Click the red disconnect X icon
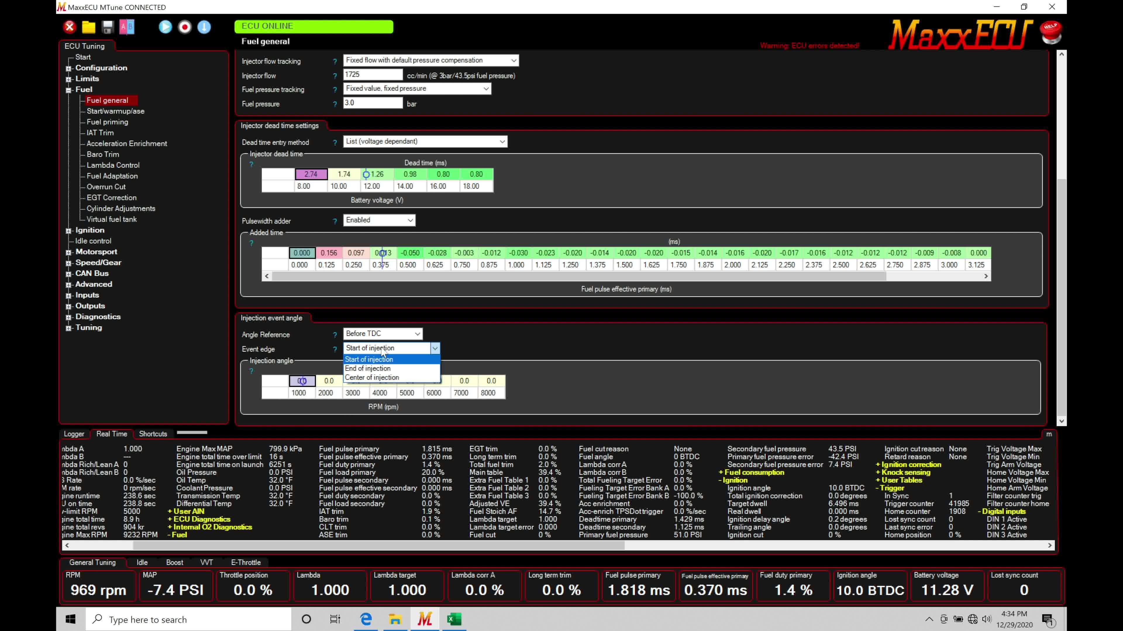The image size is (1123, 631). coord(69,27)
